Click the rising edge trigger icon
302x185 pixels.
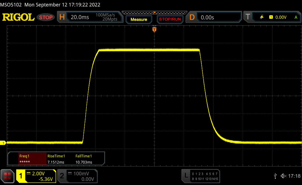point(262,17)
